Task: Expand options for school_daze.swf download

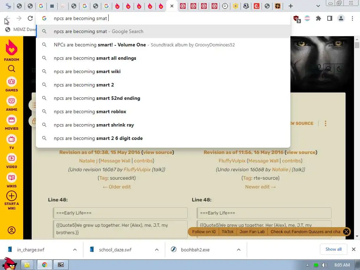Action: pos(156,250)
